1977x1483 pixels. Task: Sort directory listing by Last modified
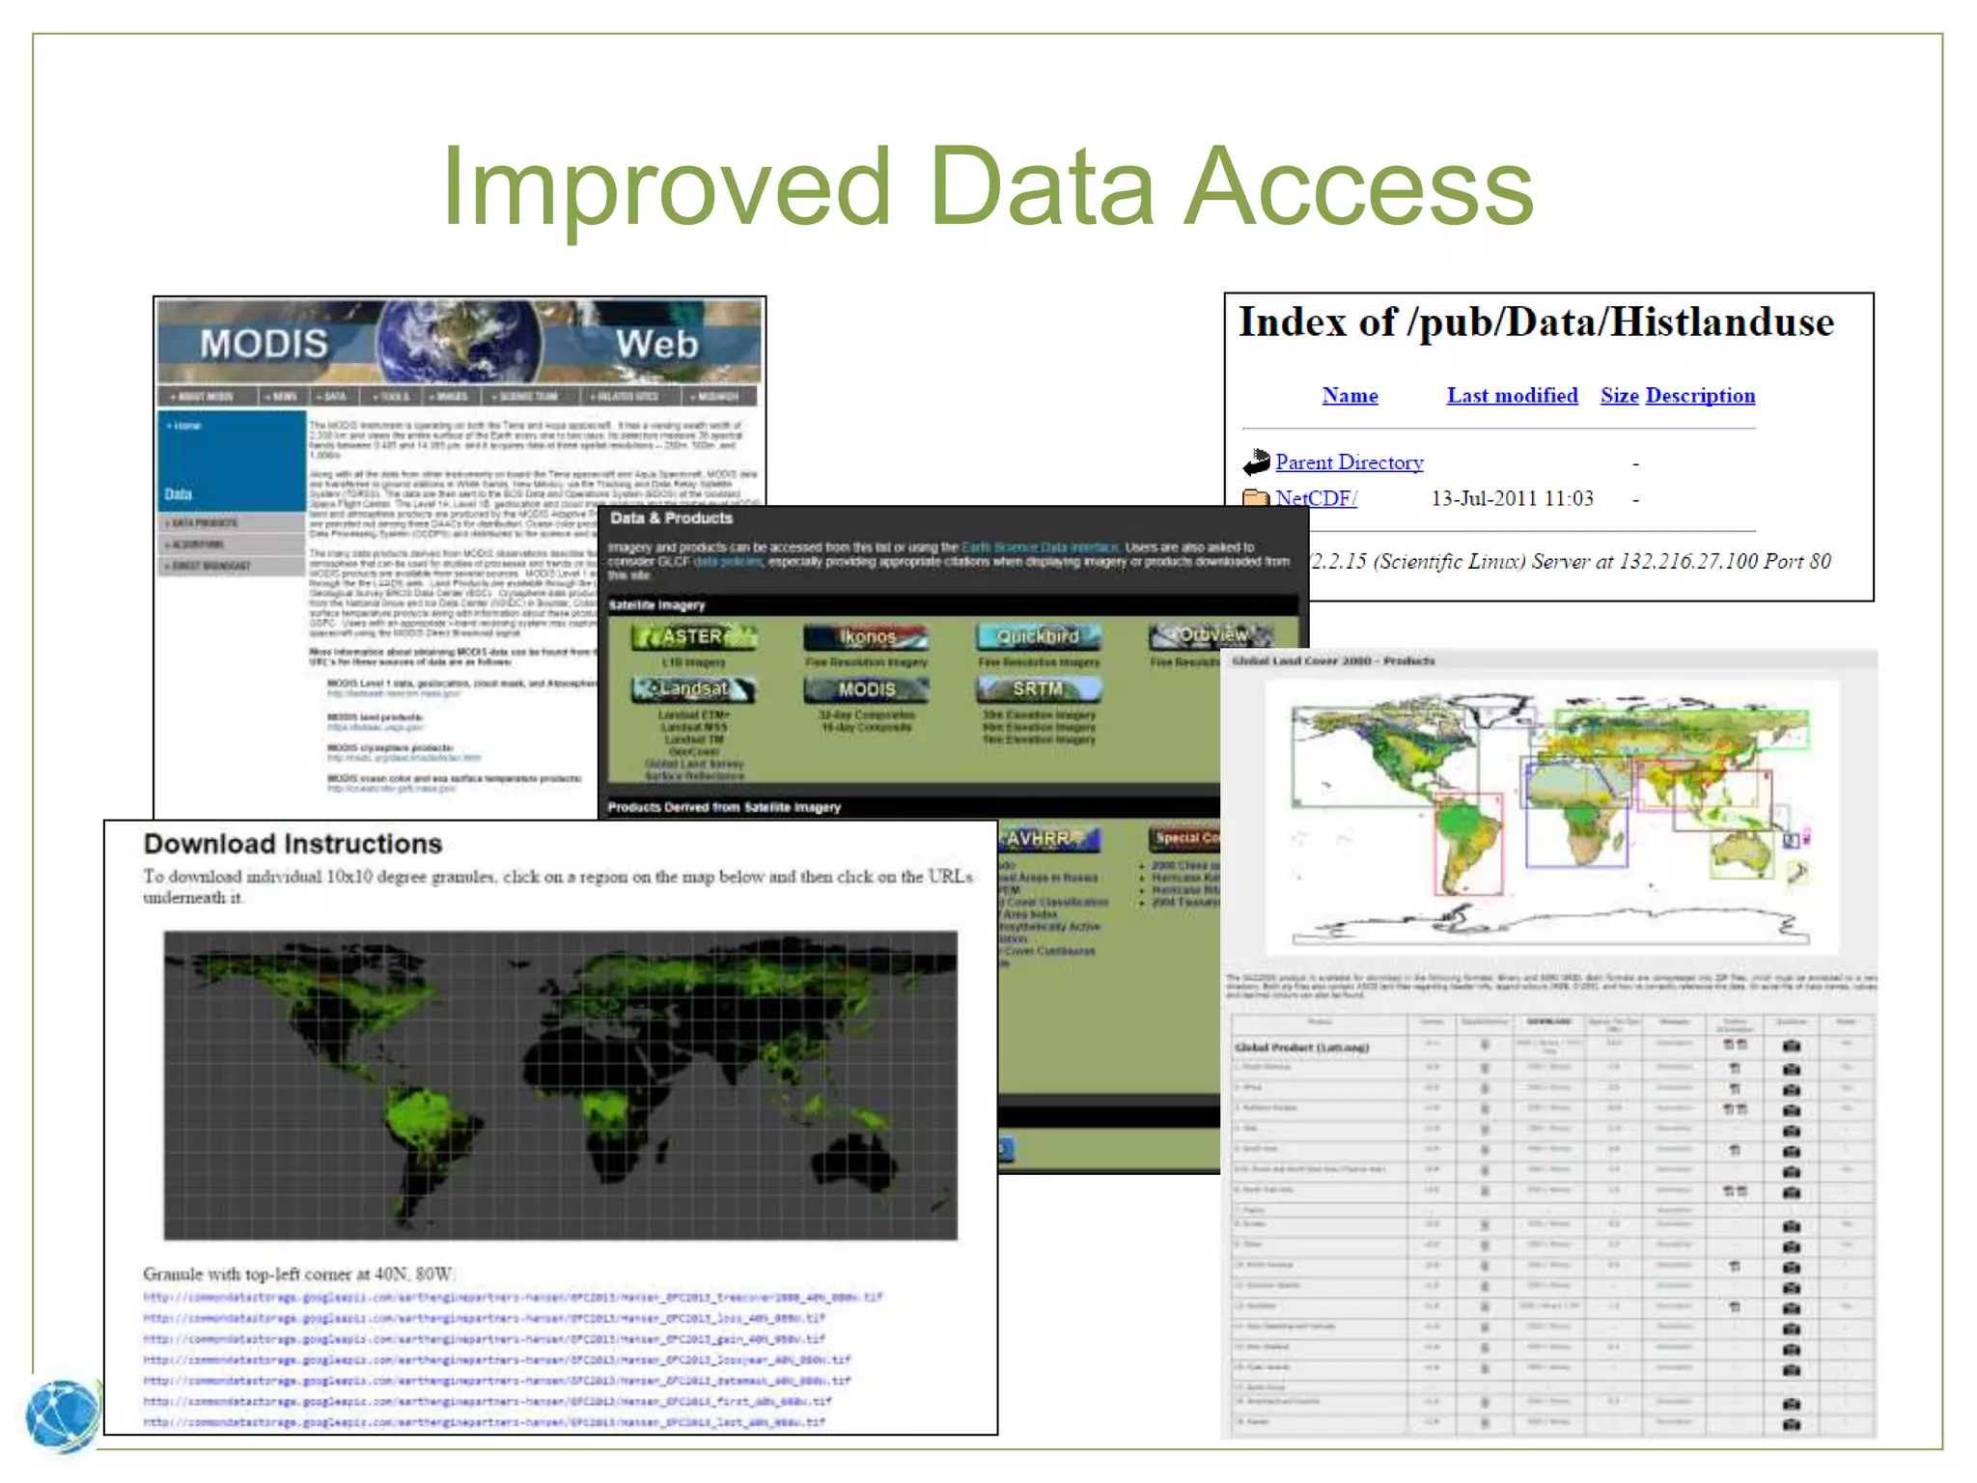(x=1512, y=395)
